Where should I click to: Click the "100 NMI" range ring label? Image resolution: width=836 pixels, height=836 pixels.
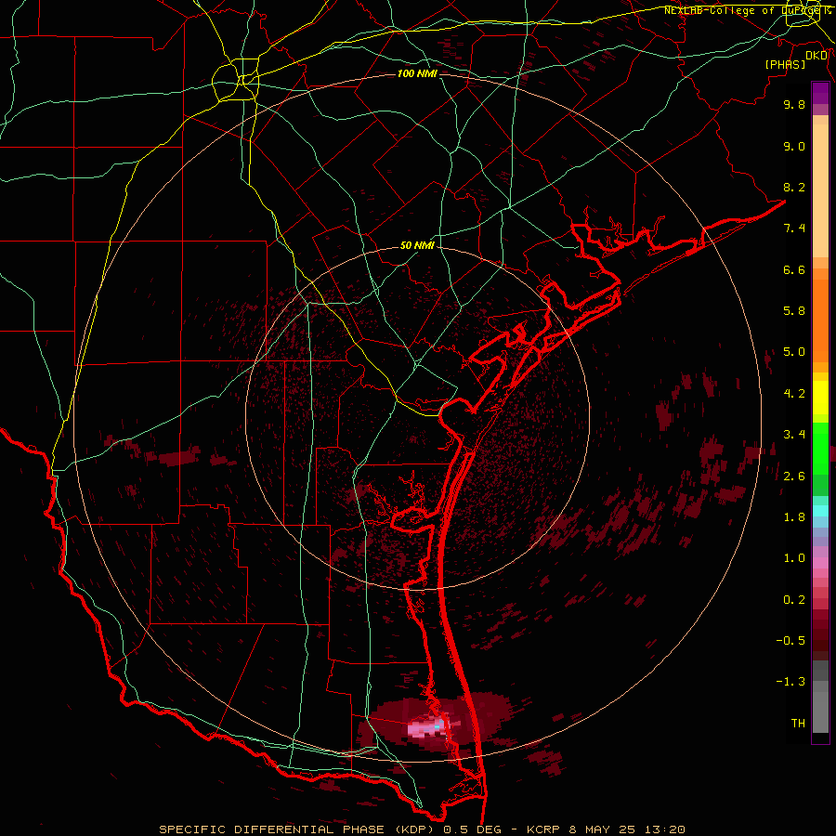417,73
